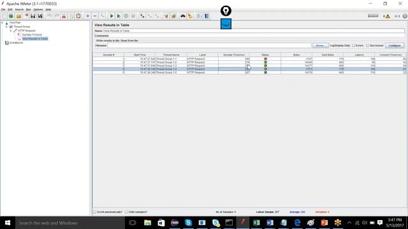Collapse the Test Plan tree node
The image size is (408, 229).
[3, 23]
